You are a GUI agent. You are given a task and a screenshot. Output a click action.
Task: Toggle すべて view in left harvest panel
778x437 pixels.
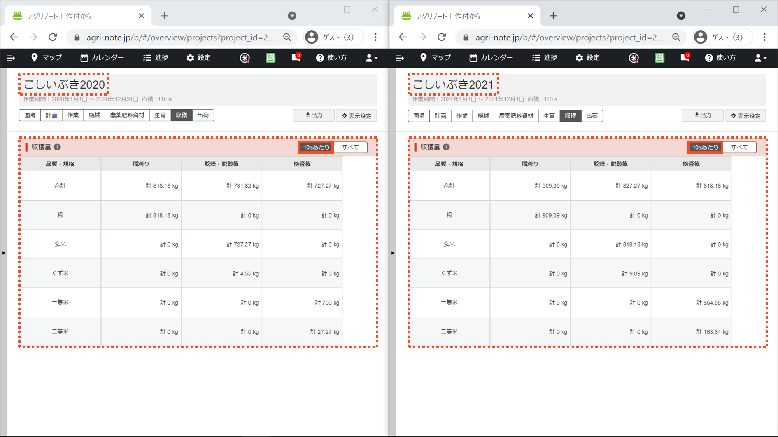[x=350, y=147]
